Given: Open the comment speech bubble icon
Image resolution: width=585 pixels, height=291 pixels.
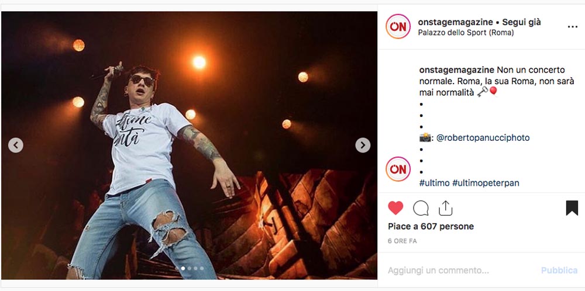Looking at the screenshot, I should click(x=421, y=208).
